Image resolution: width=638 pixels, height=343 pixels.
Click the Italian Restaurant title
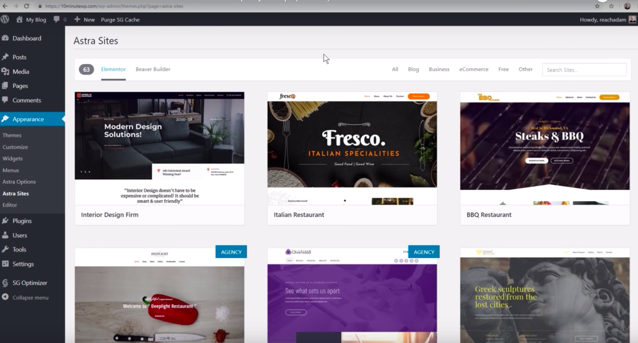[299, 215]
